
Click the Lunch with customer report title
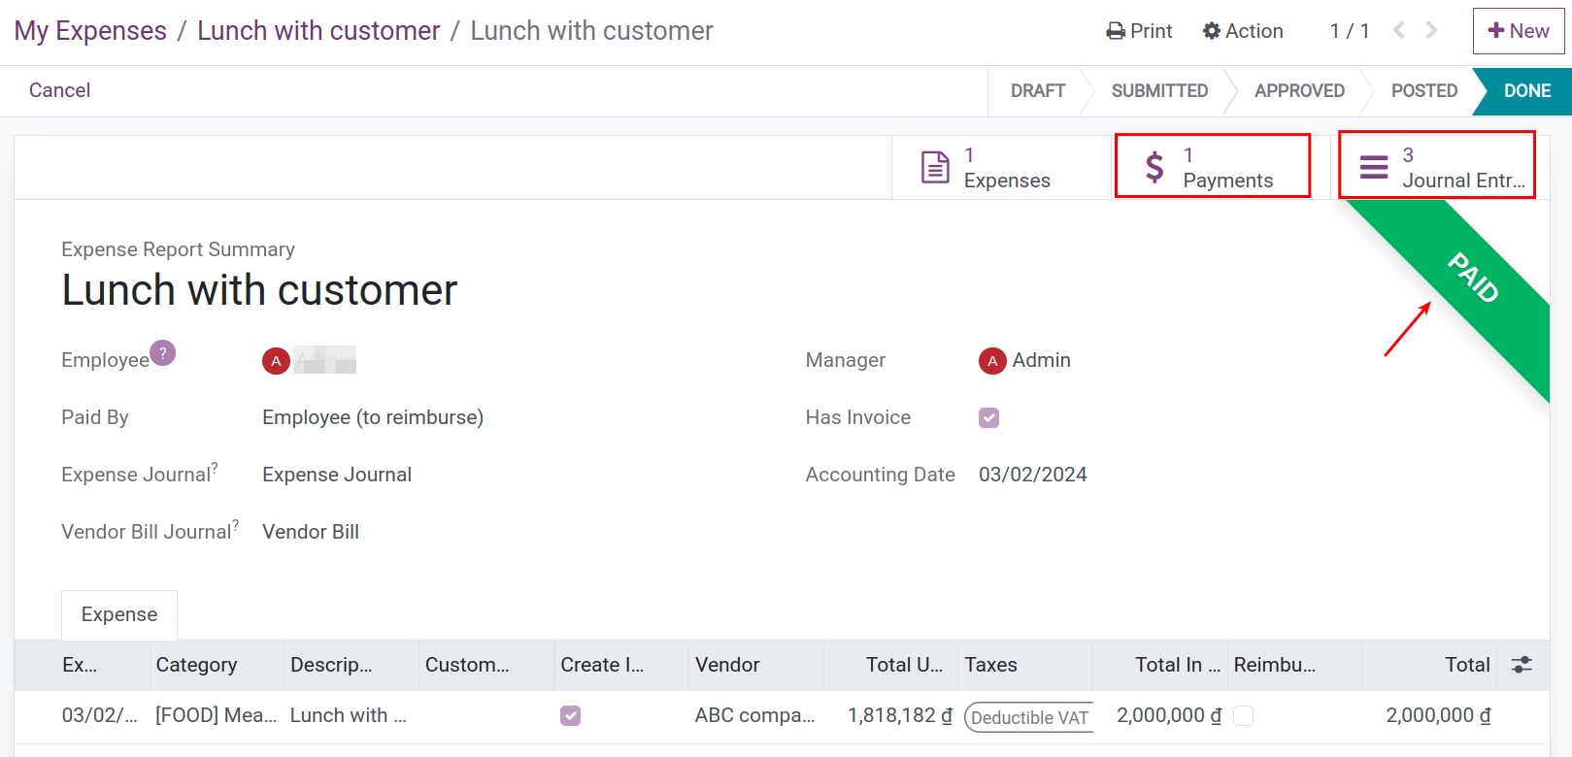click(259, 290)
